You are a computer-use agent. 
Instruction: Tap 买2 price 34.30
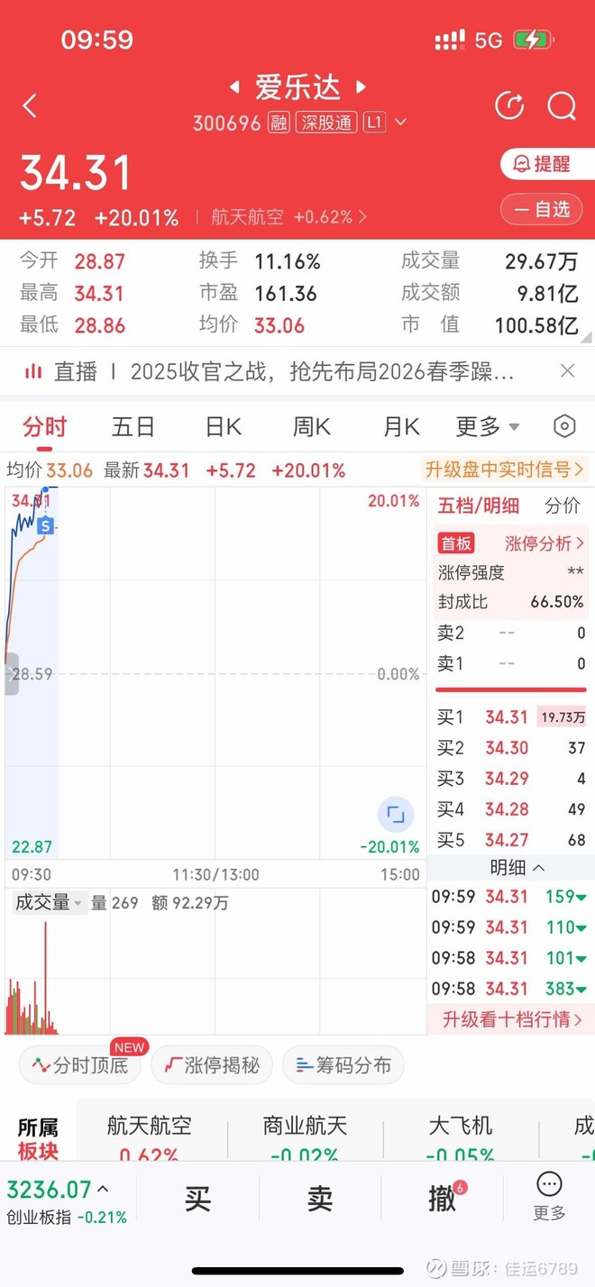point(507,748)
